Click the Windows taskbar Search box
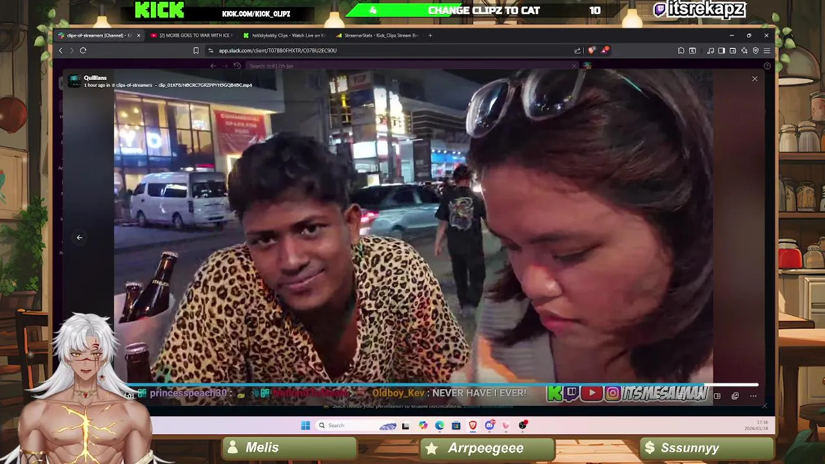Viewport: 825px width, 464px height. pos(356,425)
